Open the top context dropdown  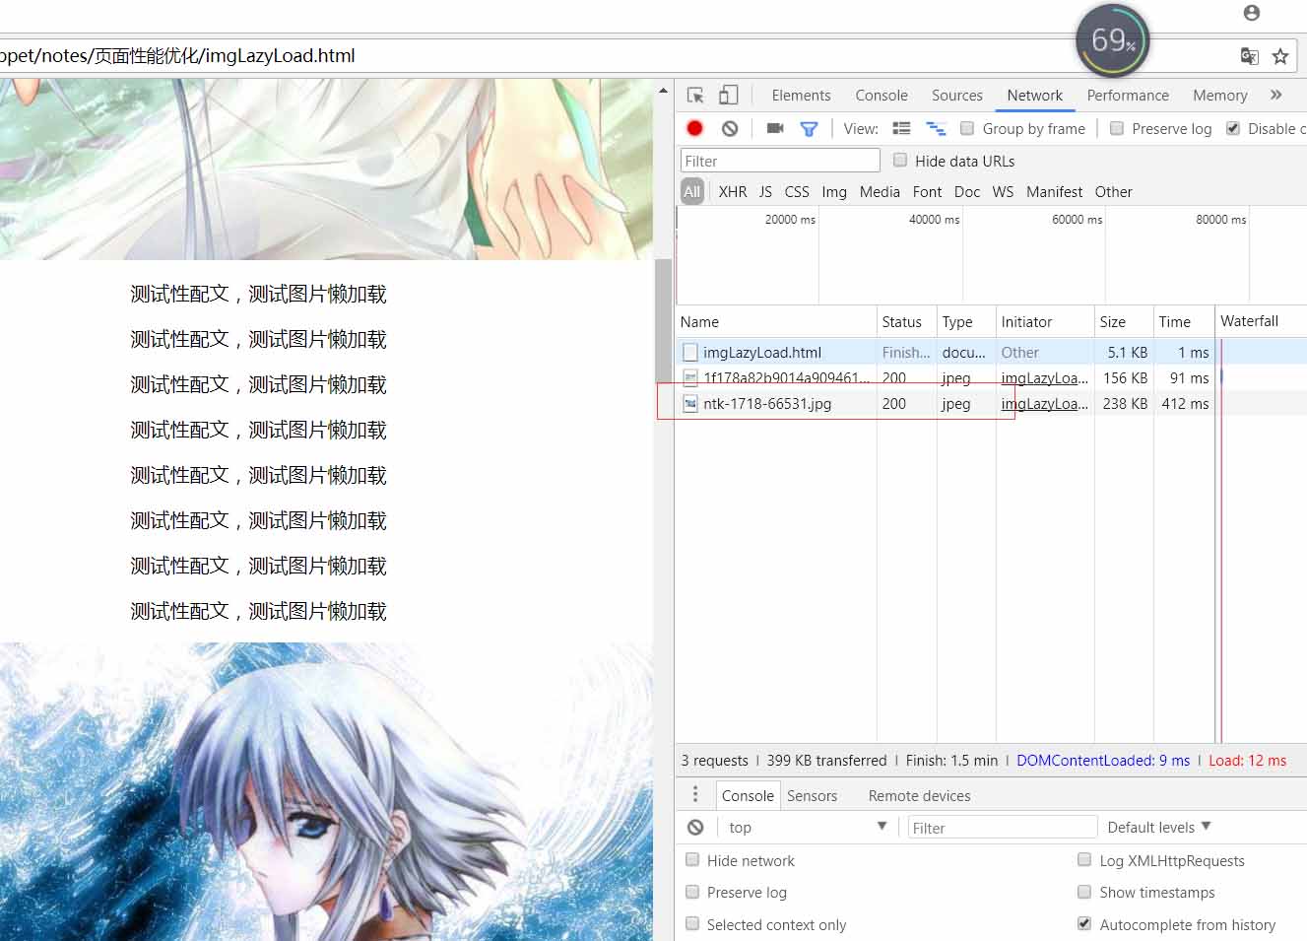pyautogui.click(x=808, y=828)
